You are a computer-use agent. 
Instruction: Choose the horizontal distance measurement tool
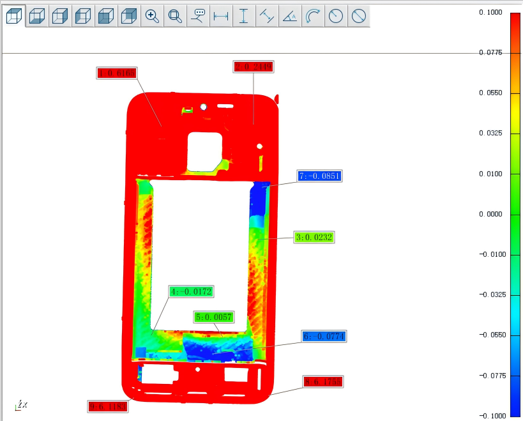221,16
